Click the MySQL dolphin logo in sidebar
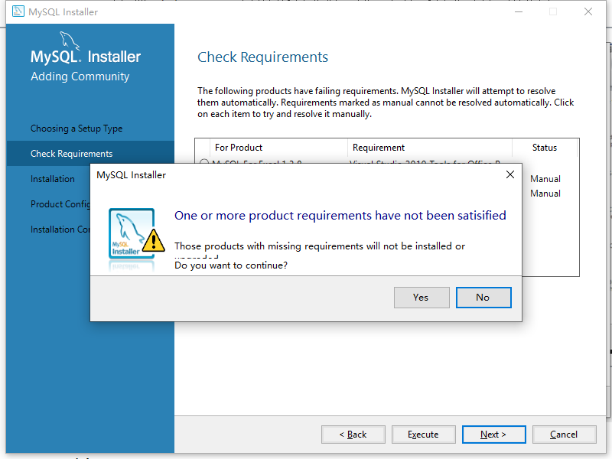The height and width of the screenshot is (459, 612). click(70, 41)
